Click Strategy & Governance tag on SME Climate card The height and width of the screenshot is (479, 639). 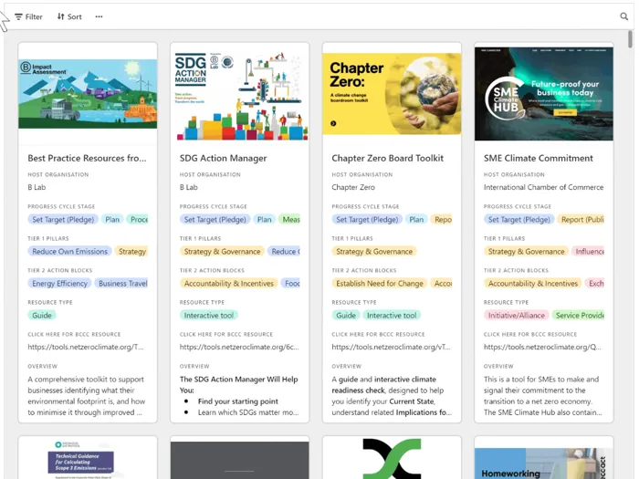click(x=526, y=251)
